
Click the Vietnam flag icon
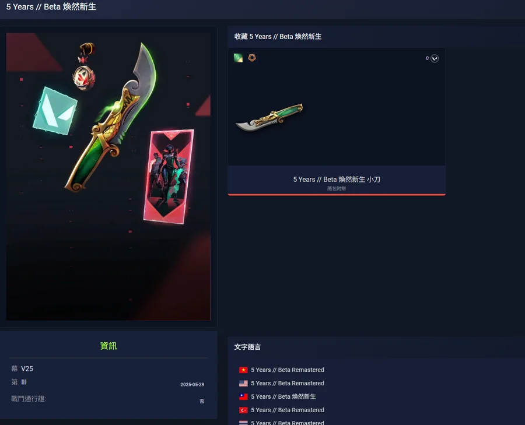click(x=243, y=370)
